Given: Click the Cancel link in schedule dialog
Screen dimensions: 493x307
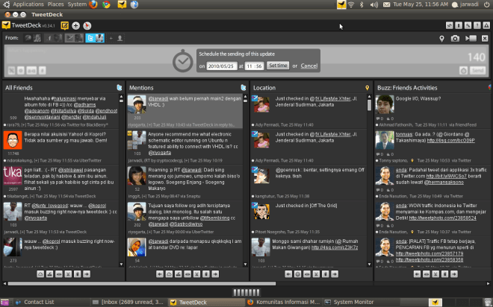Looking at the screenshot, I should (308, 66).
